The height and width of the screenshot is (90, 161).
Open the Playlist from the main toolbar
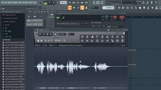[119, 8]
